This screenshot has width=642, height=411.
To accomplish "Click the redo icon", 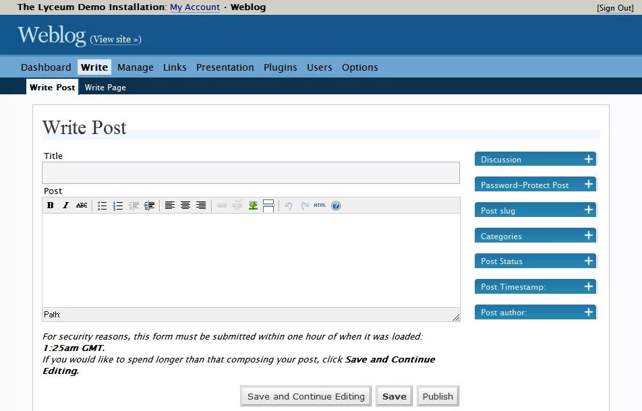I will coord(305,205).
